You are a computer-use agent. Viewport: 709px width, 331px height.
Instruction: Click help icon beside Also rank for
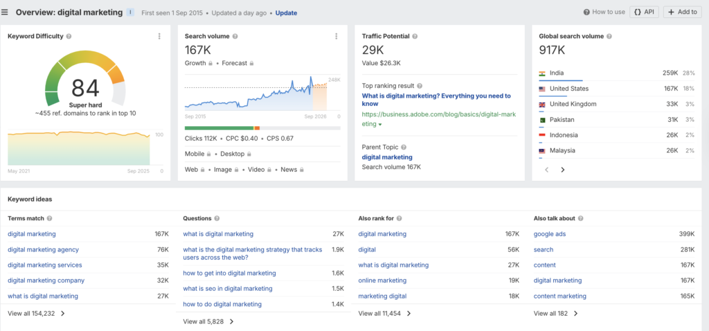398,218
